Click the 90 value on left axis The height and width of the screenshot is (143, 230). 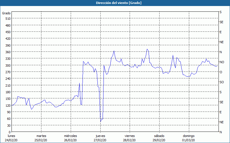pos(9,112)
